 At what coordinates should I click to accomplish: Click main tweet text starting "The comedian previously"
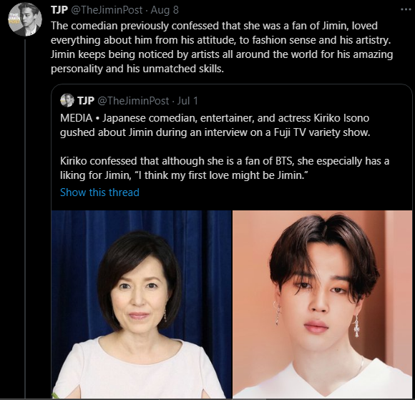click(x=222, y=47)
